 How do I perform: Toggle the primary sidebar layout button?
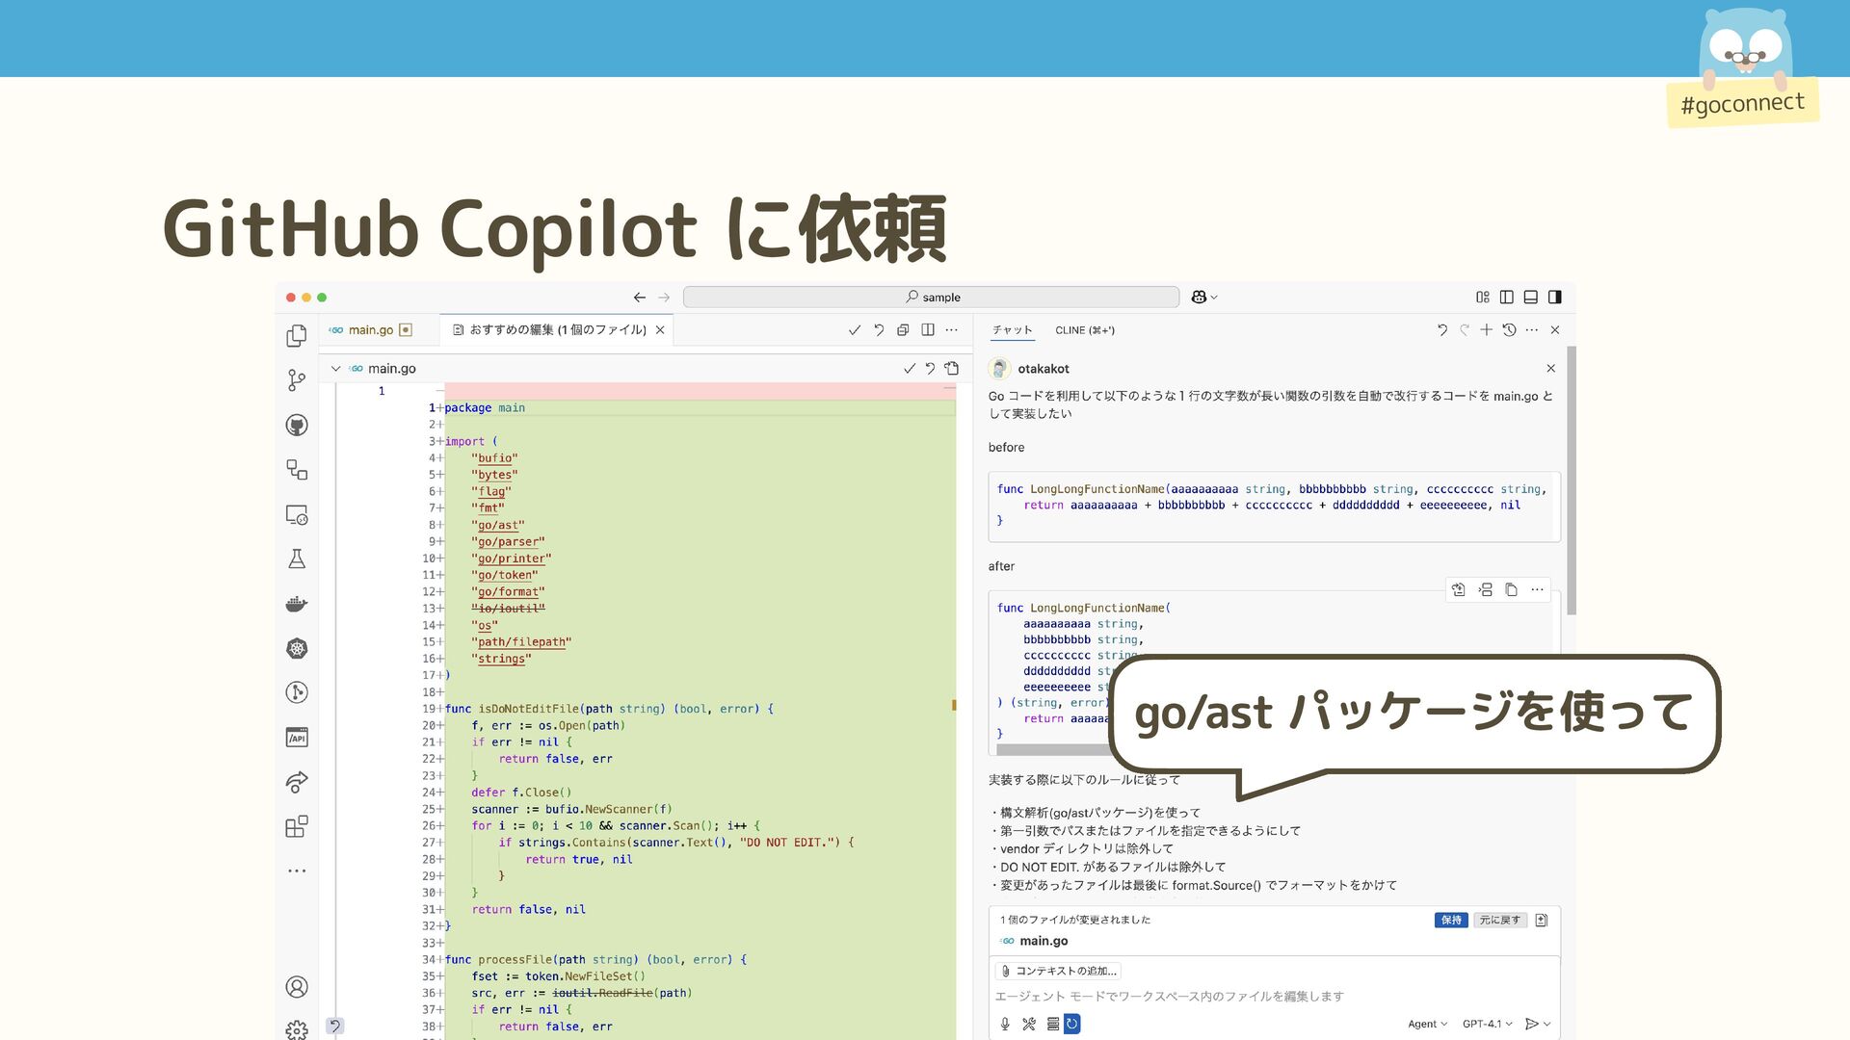[1506, 297]
